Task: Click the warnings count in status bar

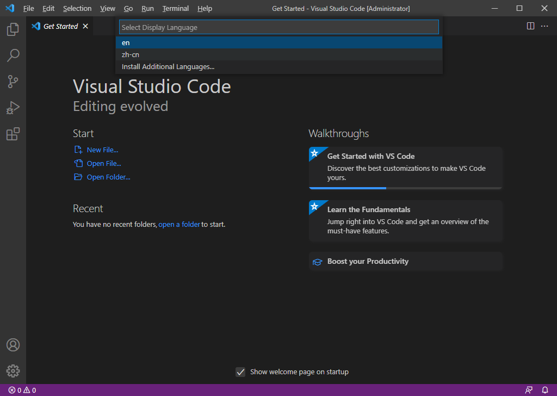Action: coord(30,390)
